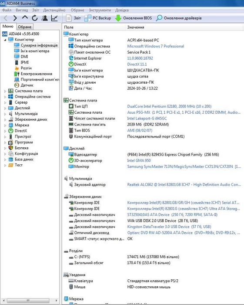Open remote user management icon in toolbar
This screenshot has width=244, height=305.
[45, 18]
